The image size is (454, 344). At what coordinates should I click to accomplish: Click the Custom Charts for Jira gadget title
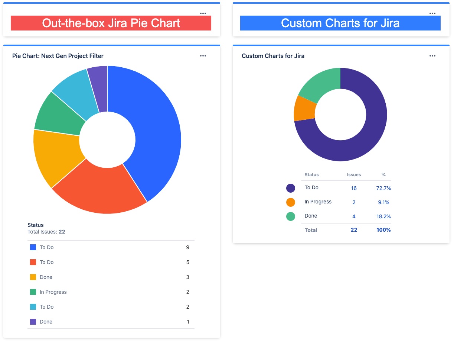click(x=273, y=56)
